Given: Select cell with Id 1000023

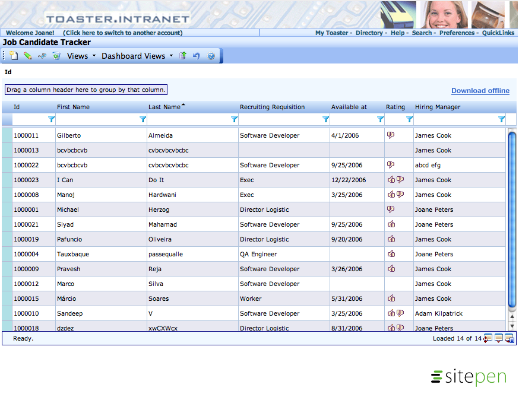Looking at the screenshot, I should [34, 180].
